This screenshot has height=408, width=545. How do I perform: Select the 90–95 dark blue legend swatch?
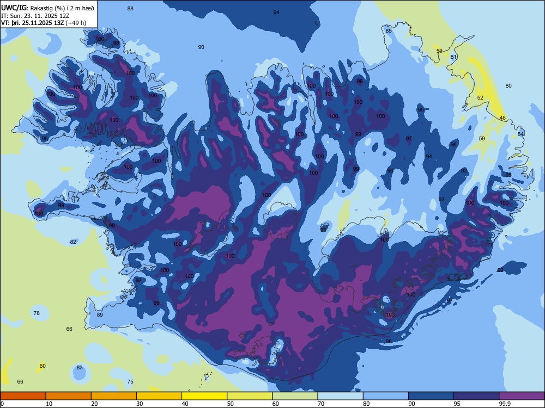pos(431,396)
